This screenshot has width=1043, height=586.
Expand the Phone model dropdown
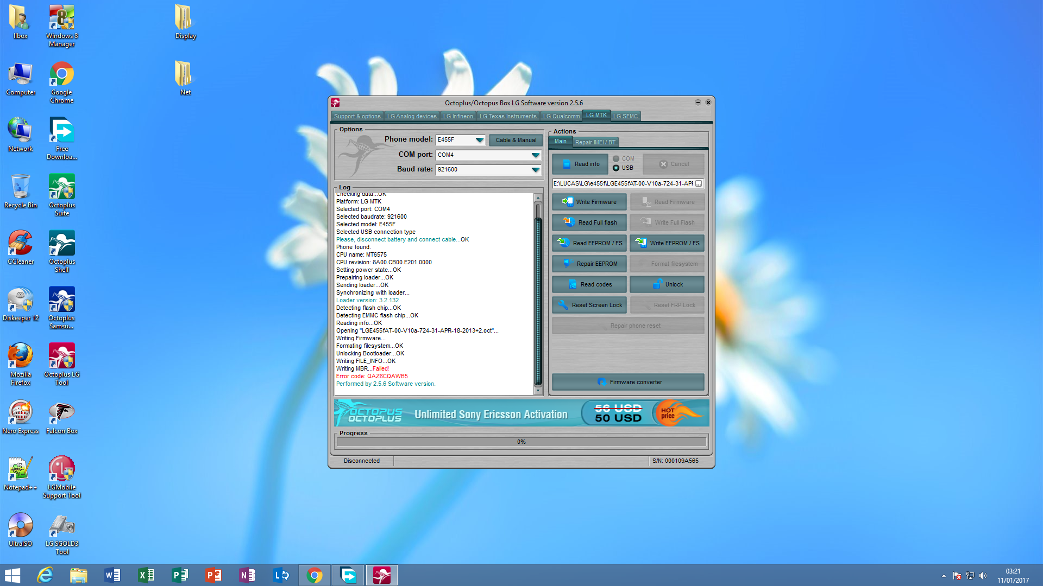(479, 140)
